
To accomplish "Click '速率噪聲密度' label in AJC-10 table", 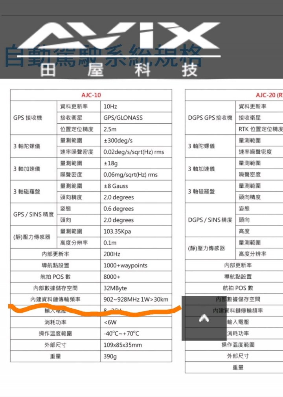I will 77,152.
